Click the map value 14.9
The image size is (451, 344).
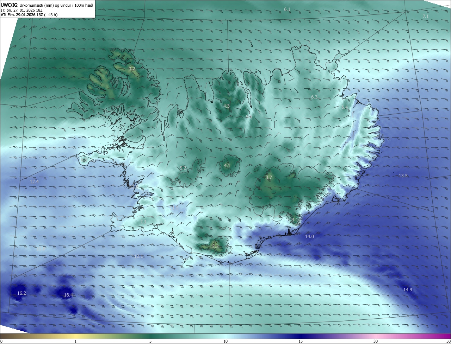coord(408,289)
